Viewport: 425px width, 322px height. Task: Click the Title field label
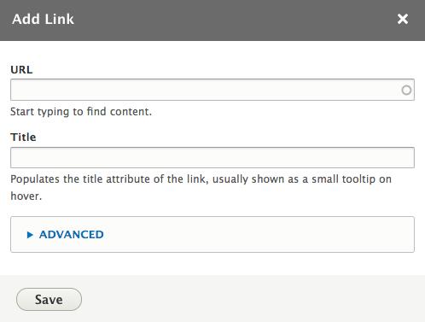(23, 138)
